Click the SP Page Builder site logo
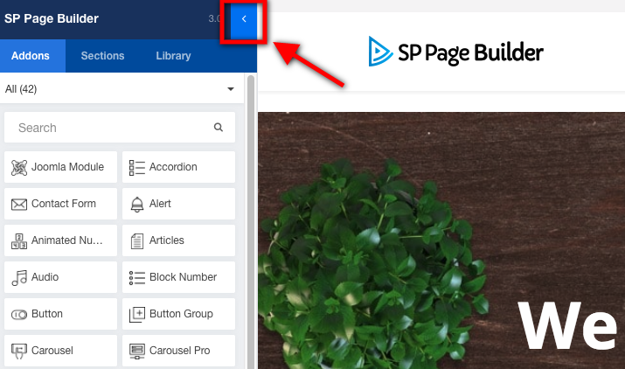The height and width of the screenshot is (369, 625). pyautogui.click(x=455, y=52)
